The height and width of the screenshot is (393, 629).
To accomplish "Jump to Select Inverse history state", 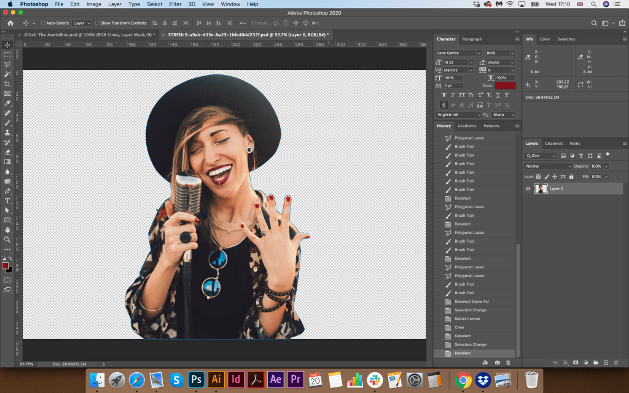I will 467,319.
